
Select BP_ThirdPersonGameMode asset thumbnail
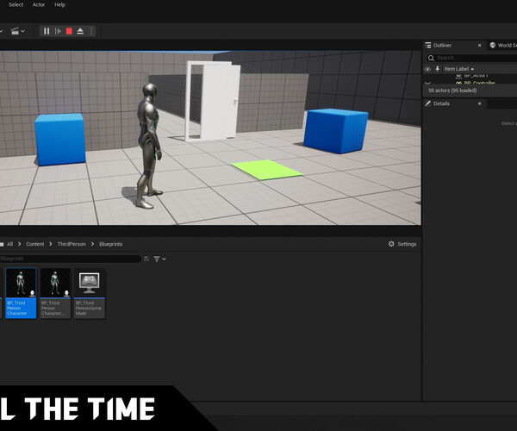pos(90,293)
